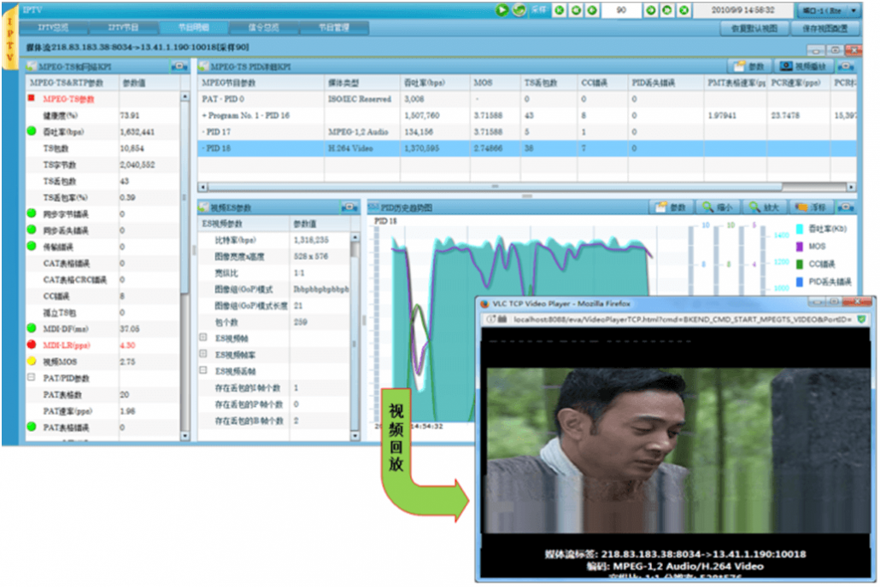
Task: Click the 缩小 zoom-out magnifier button
Action: point(718,207)
